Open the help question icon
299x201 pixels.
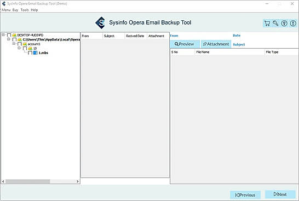pos(284,23)
